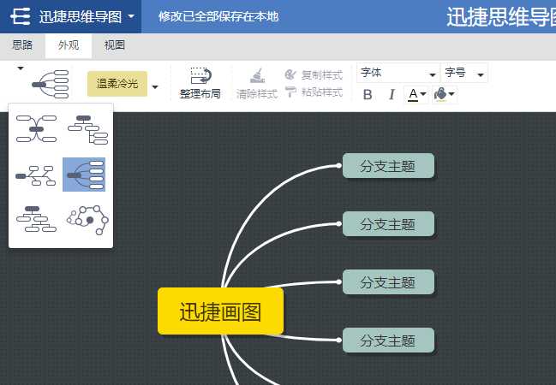
Task: Click the font color A icon
Action: [x=413, y=95]
